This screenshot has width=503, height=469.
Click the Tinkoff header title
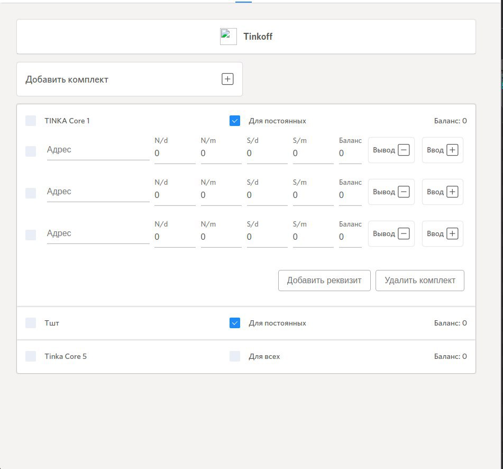pyautogui.click(x=258, y=37)
